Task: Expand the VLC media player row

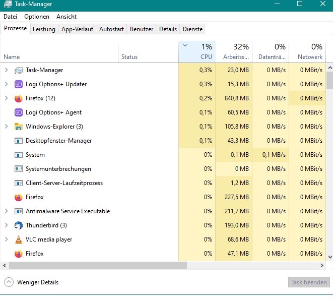Action: pos(7,239)
